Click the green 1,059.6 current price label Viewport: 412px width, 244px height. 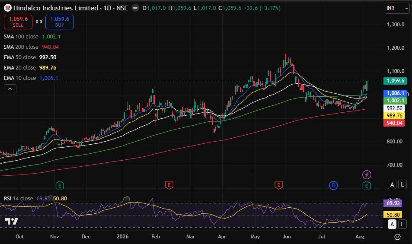395,81
